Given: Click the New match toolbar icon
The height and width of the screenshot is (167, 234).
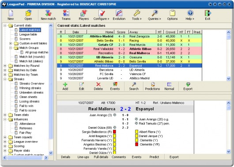Looking at the screenshot, I should (48, 15).
